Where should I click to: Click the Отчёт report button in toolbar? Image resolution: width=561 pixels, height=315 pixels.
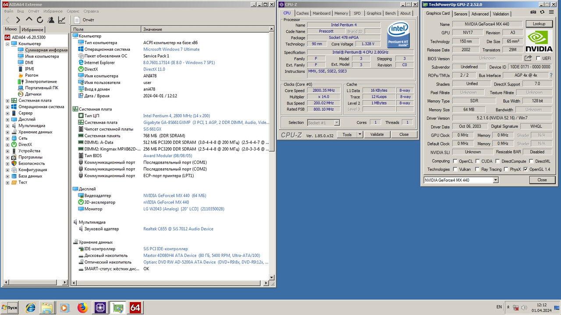coord(84,20)
